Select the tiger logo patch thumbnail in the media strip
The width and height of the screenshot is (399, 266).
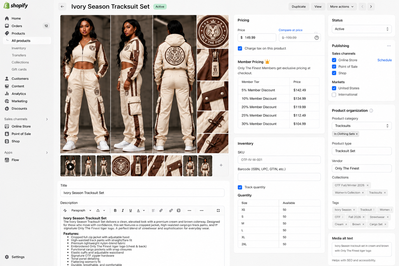pos(121,166)
